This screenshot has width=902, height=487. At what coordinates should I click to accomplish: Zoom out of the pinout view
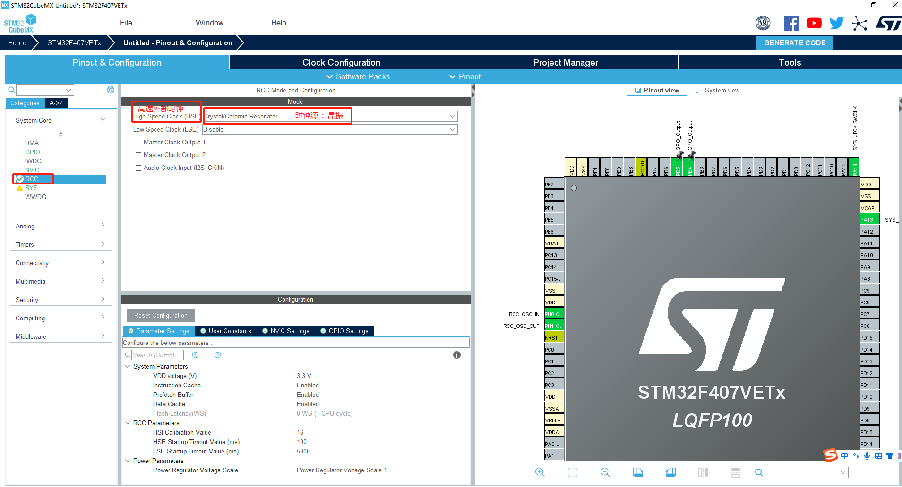coord(605,472)
